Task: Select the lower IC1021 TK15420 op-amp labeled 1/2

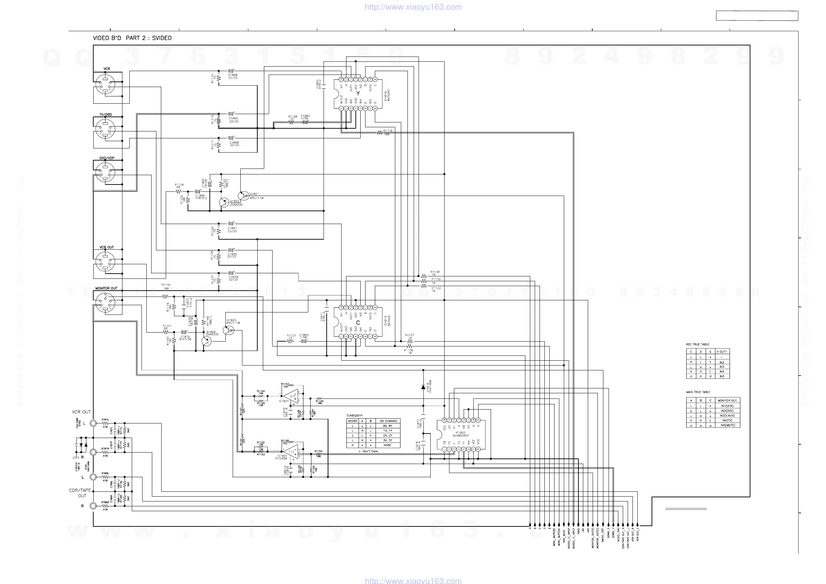Action: pos(290,452)
